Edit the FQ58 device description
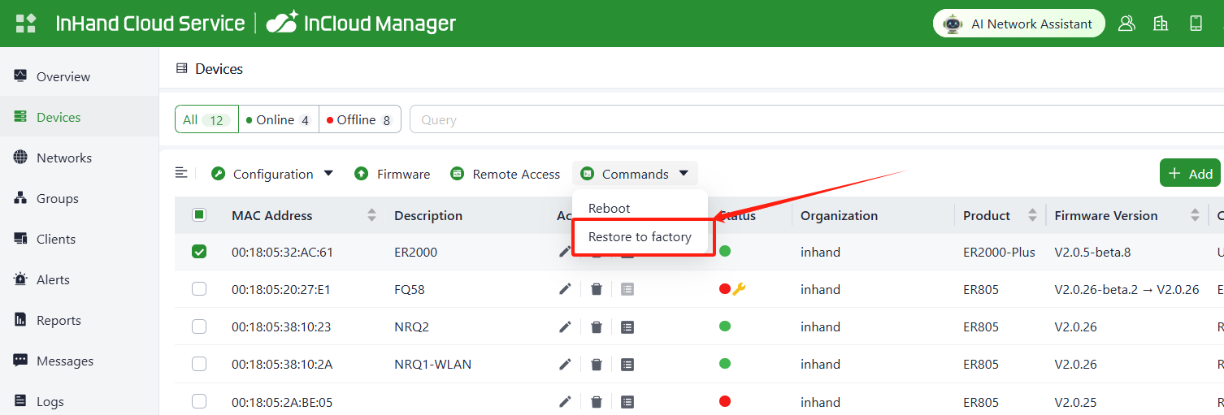 (x=565, y=289)
